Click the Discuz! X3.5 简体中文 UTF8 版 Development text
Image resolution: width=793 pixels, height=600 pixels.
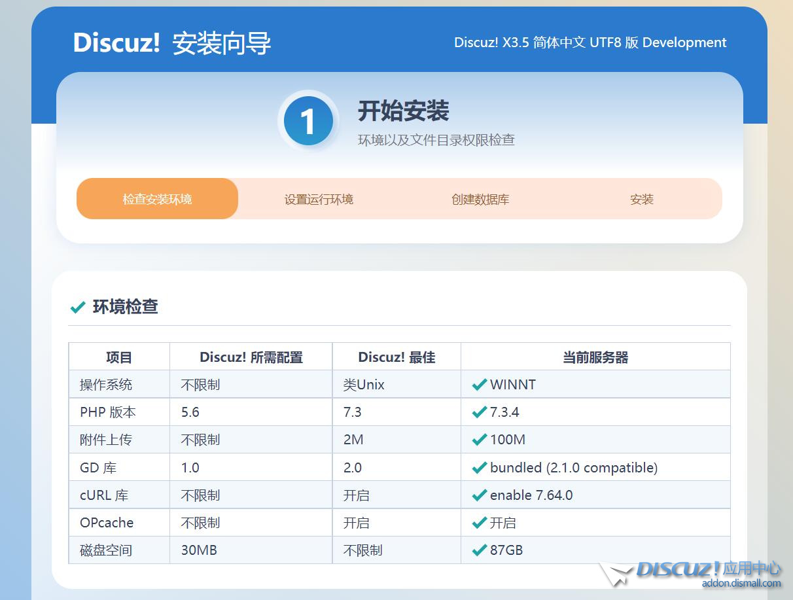[590, 43]
